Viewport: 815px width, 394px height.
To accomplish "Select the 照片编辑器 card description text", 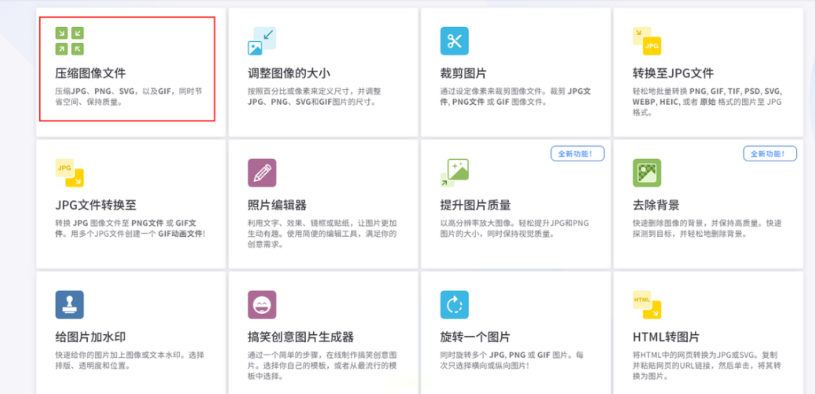I will point(322,234).
